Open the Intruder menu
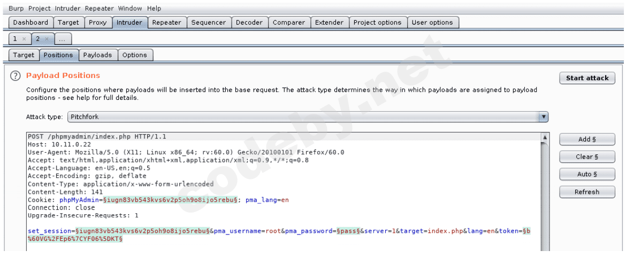 [x=67, y=8]
